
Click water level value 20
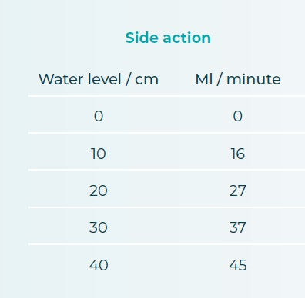(x=99, y=190)
